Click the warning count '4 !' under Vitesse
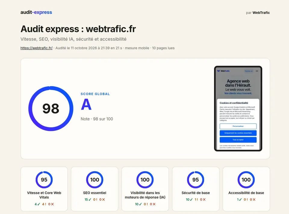 coord(44,204)
